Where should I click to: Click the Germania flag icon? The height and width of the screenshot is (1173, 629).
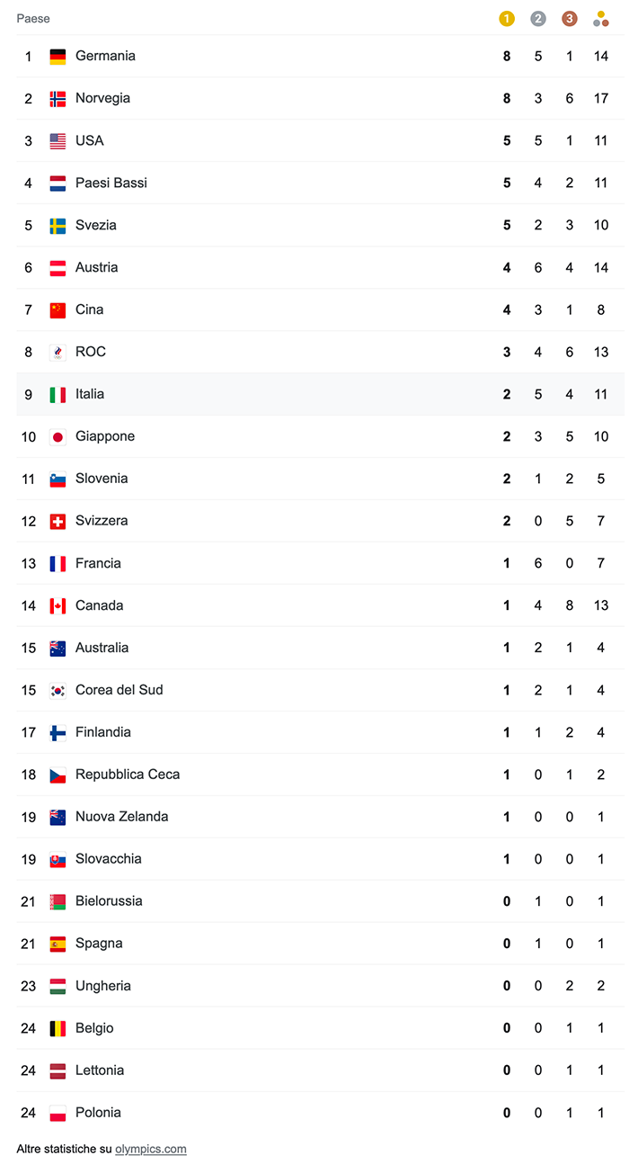[58, 56]
